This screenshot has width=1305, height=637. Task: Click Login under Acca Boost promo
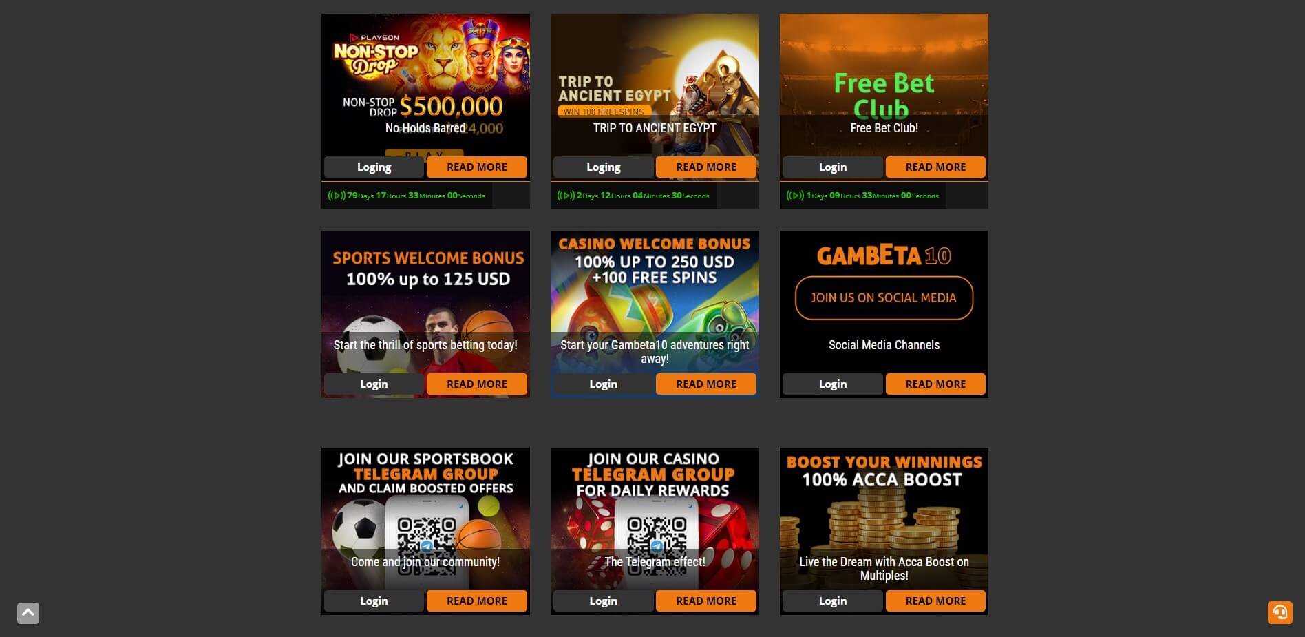(833, 601)
